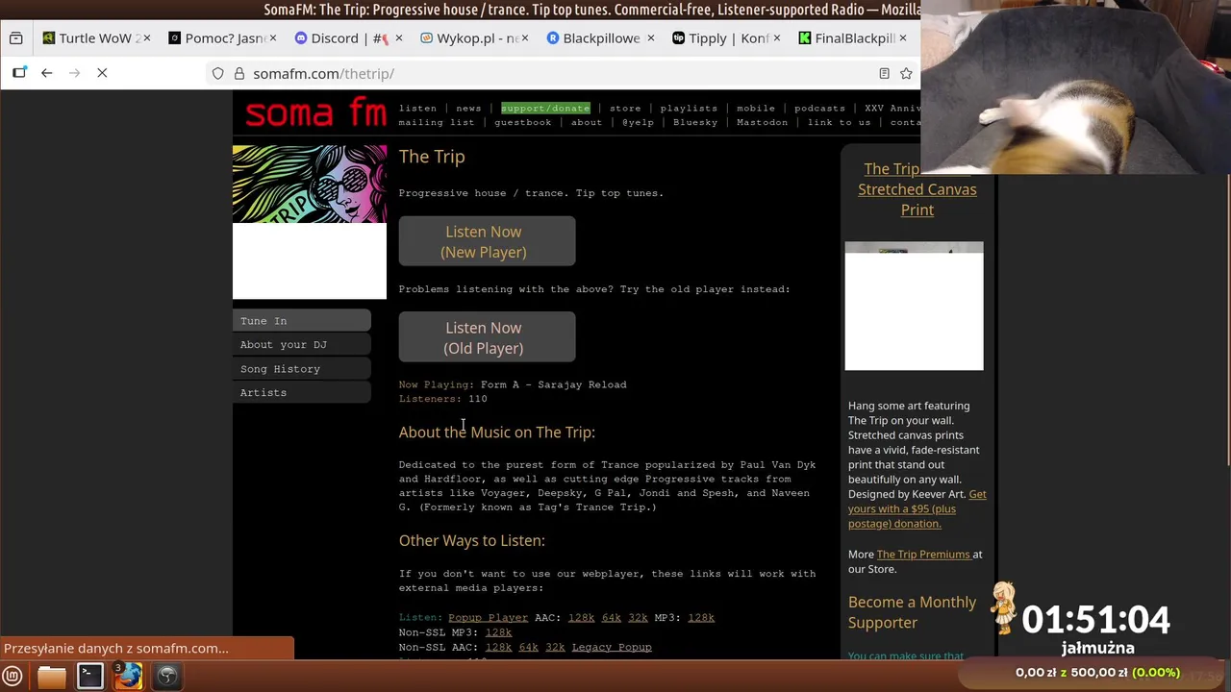The height and width of the screenshot is (692, 1231).
Task: Open the AAC 64k stream link
Action: pos(611,618)
